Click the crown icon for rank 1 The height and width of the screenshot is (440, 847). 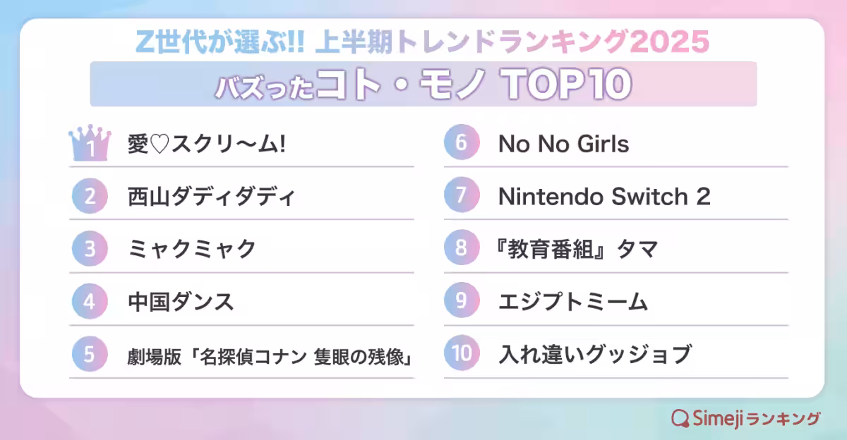tap(90, 145)
